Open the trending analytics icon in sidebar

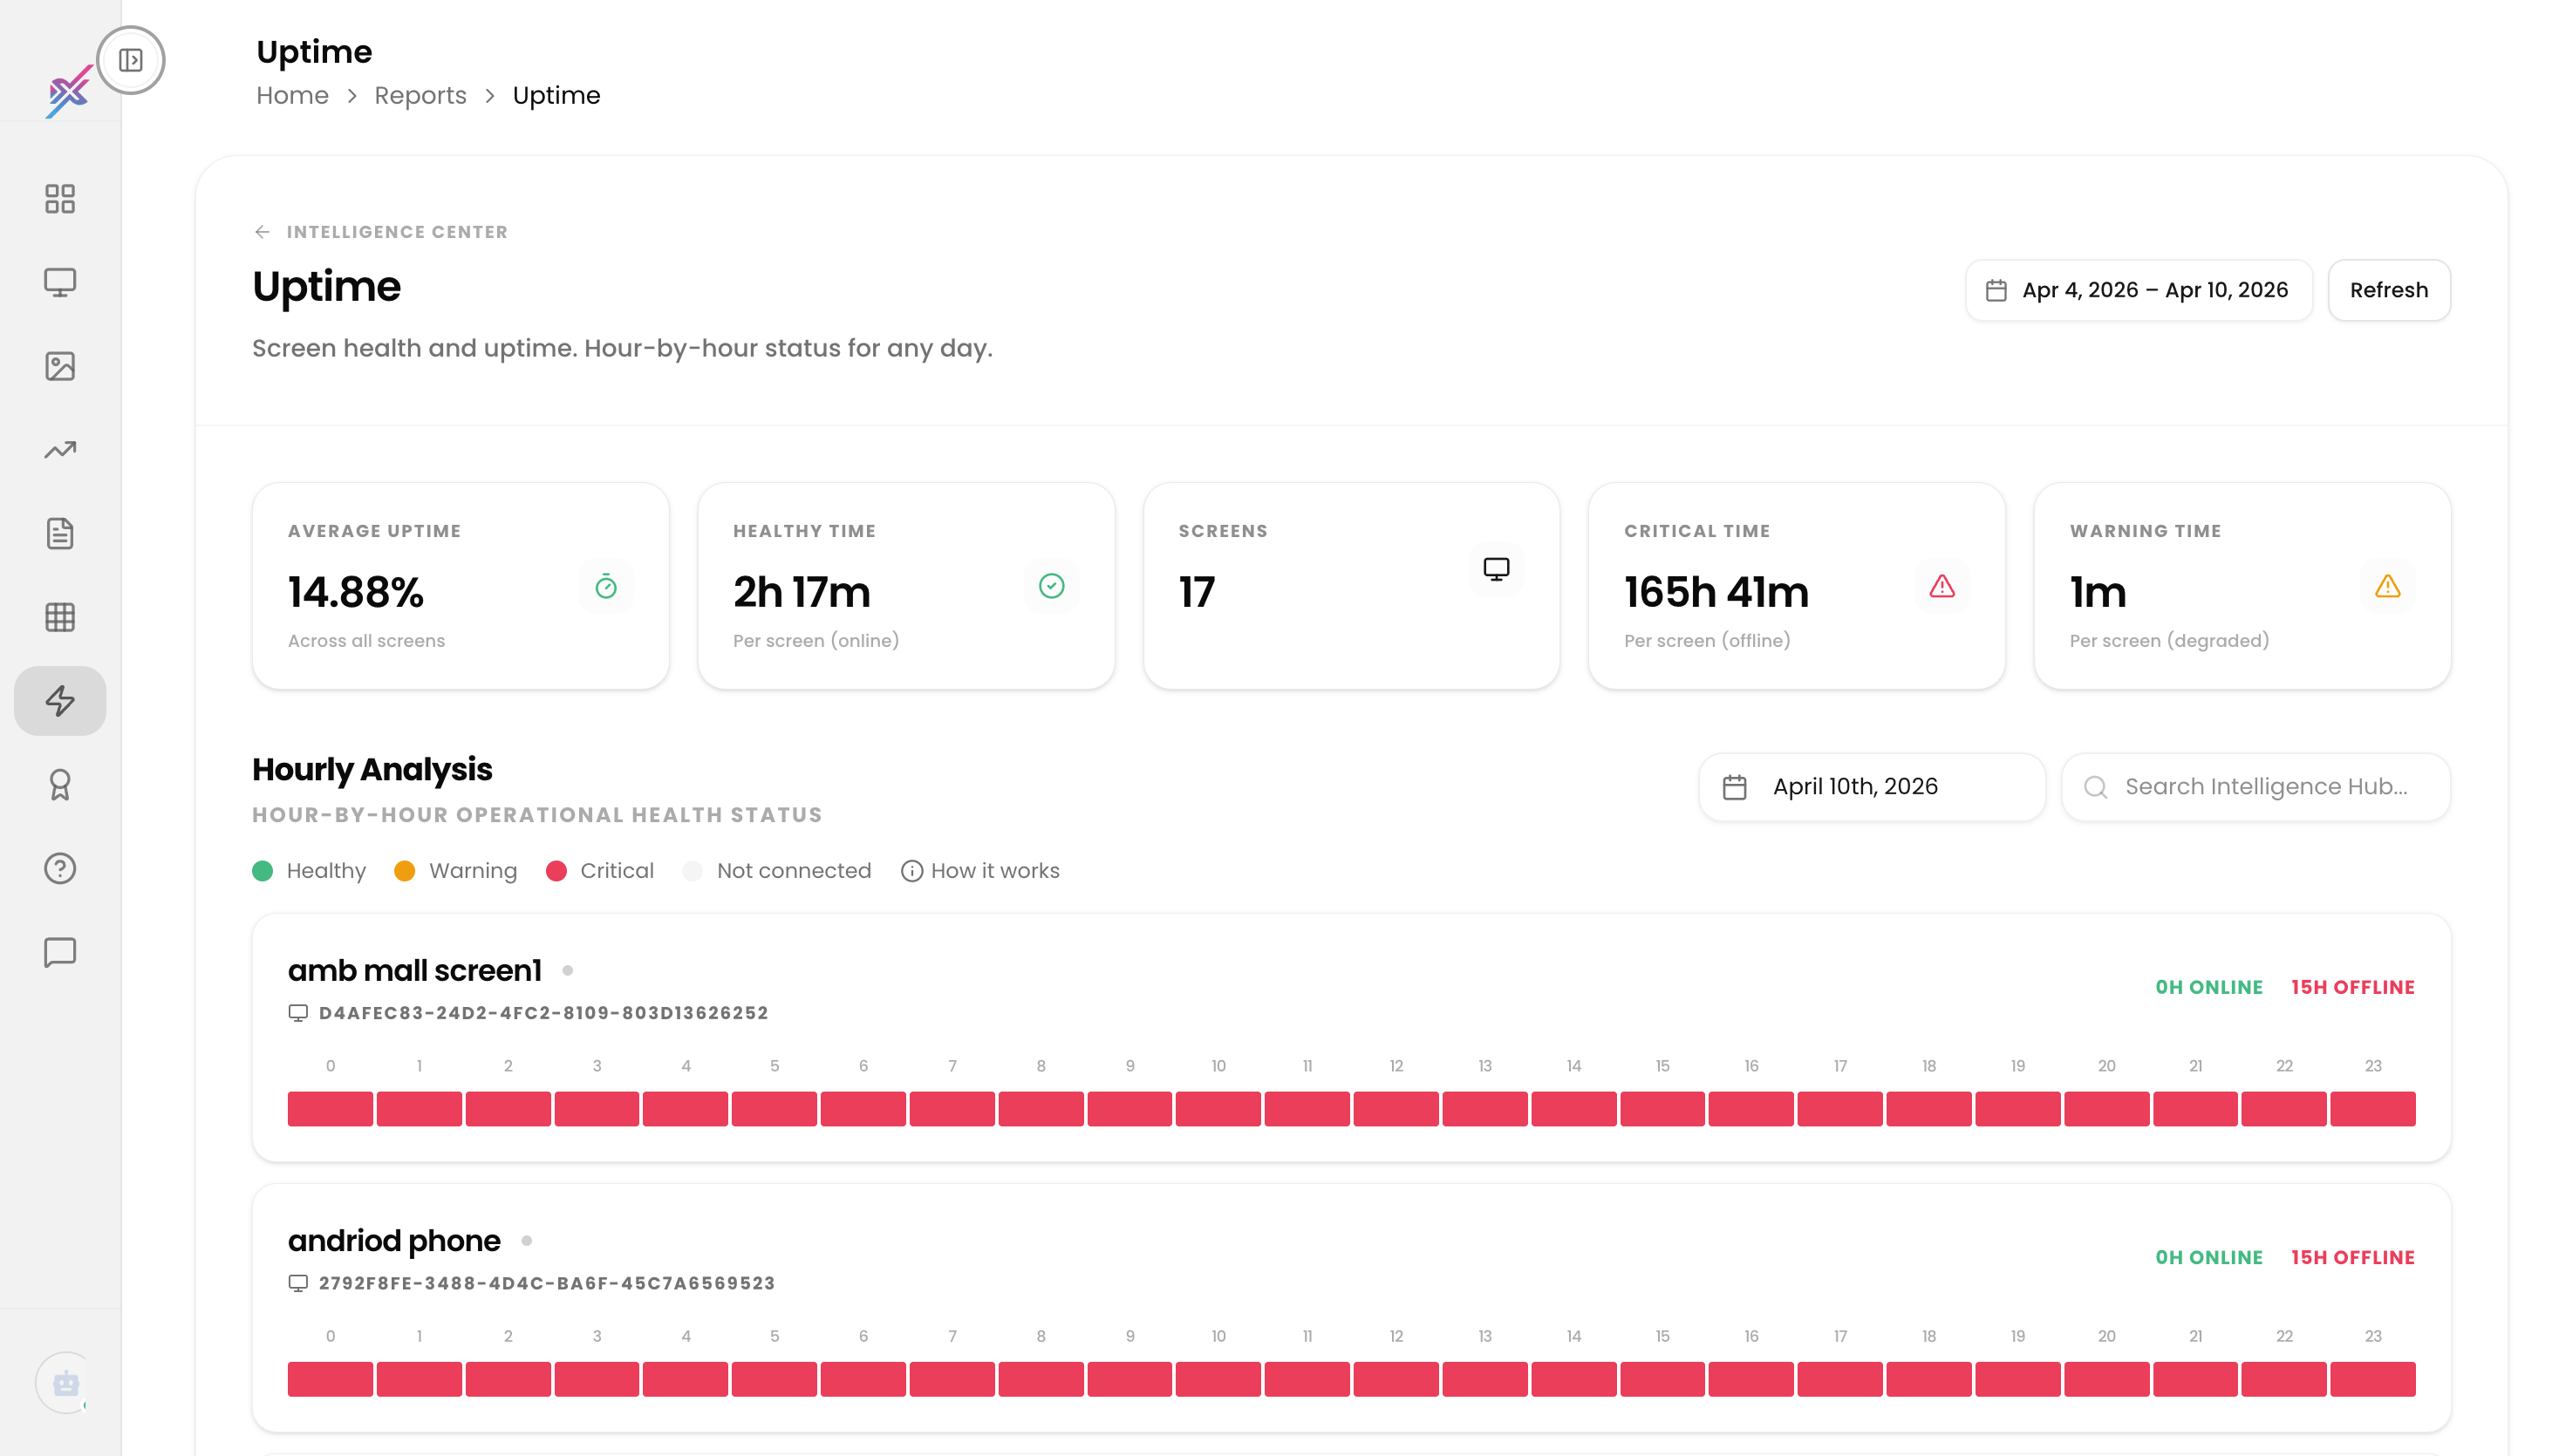[x=60, y=450]
